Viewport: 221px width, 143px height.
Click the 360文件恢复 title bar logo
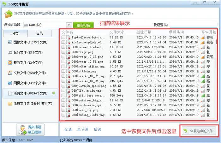tap(4, 4)
